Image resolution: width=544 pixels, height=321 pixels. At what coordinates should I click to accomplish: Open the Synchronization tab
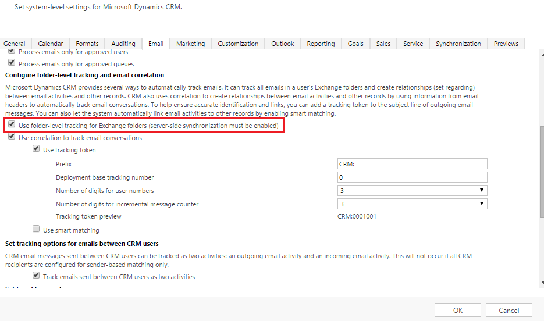[x=458, y=44]
